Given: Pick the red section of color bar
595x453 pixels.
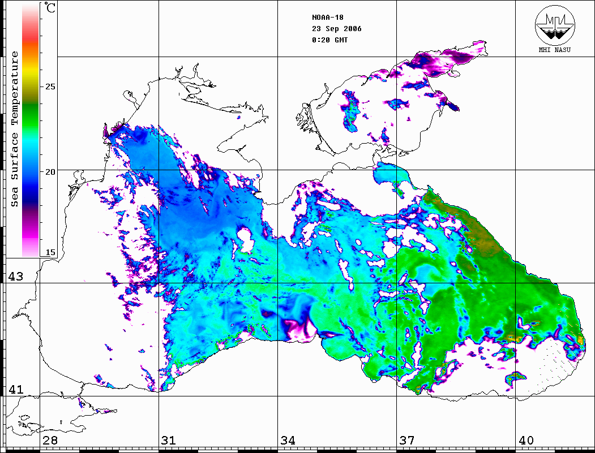Looking at the screenshot, I should (31, 36).
